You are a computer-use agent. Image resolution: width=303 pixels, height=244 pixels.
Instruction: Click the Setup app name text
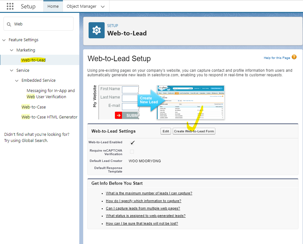click(x=28, y=6)
